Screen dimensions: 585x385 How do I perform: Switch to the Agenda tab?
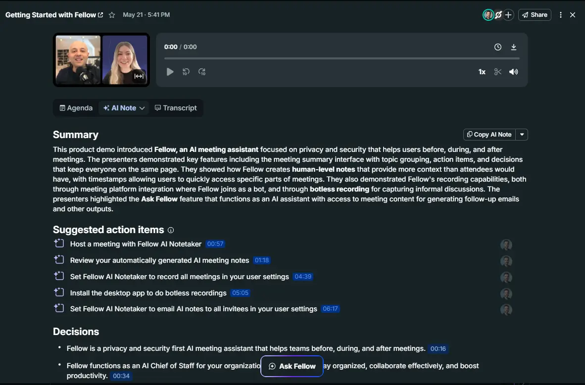pyautogui.click(x=76, y=108)
